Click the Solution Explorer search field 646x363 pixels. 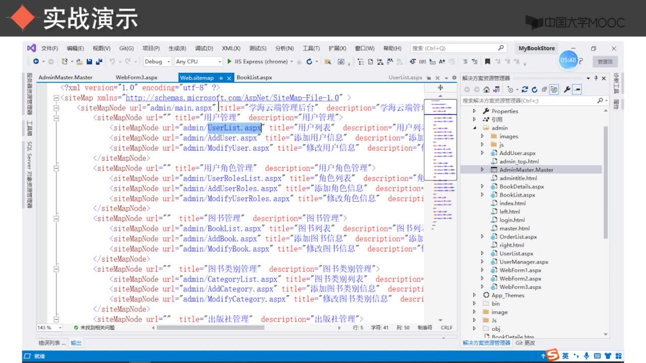click(535, 101)
